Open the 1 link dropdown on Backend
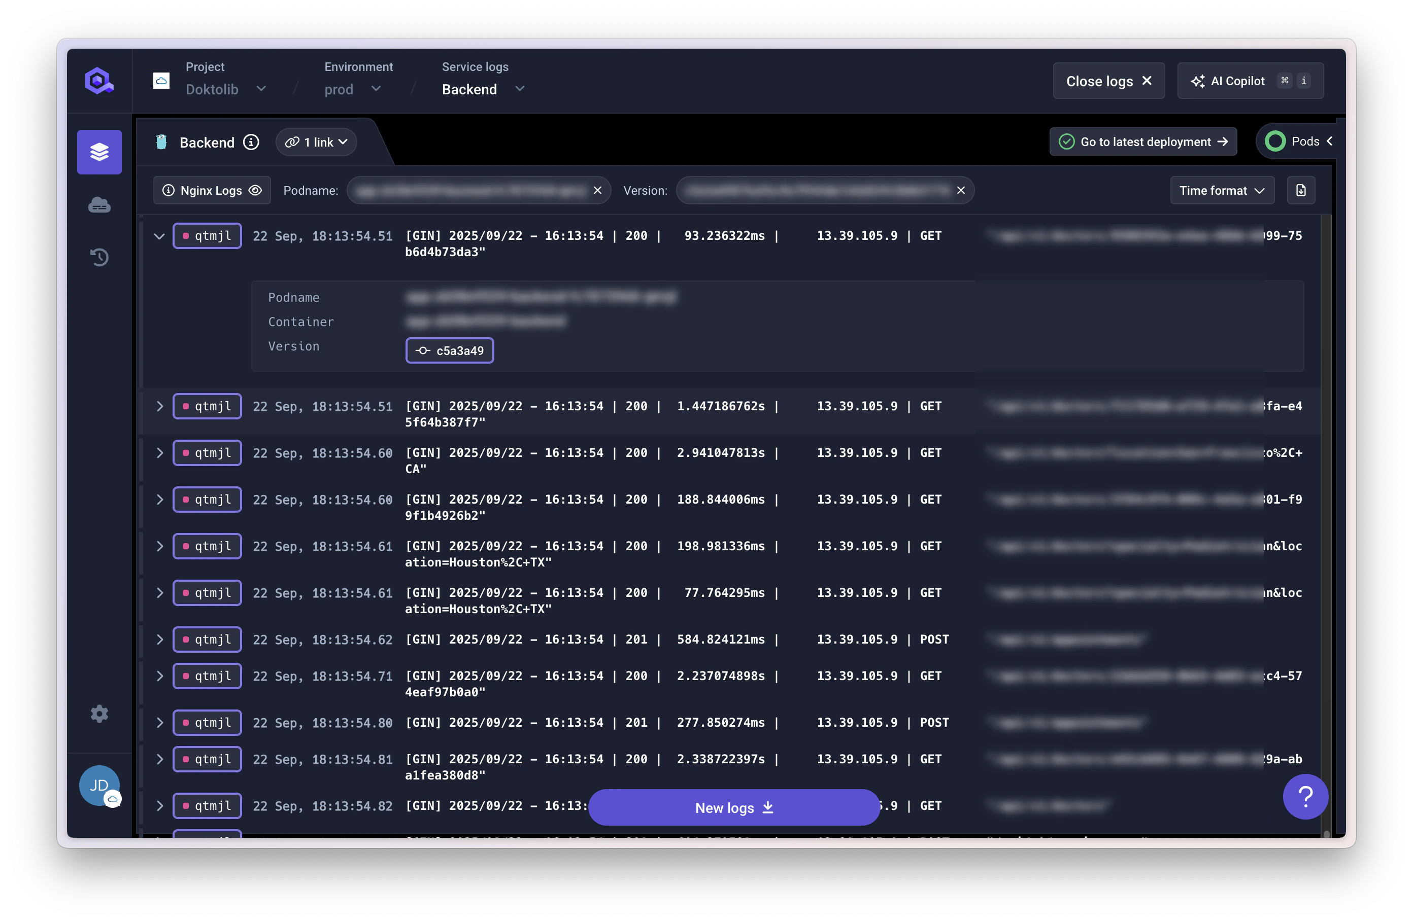The height and width of the screenshot is (923, 1413). tap(316, 142)
